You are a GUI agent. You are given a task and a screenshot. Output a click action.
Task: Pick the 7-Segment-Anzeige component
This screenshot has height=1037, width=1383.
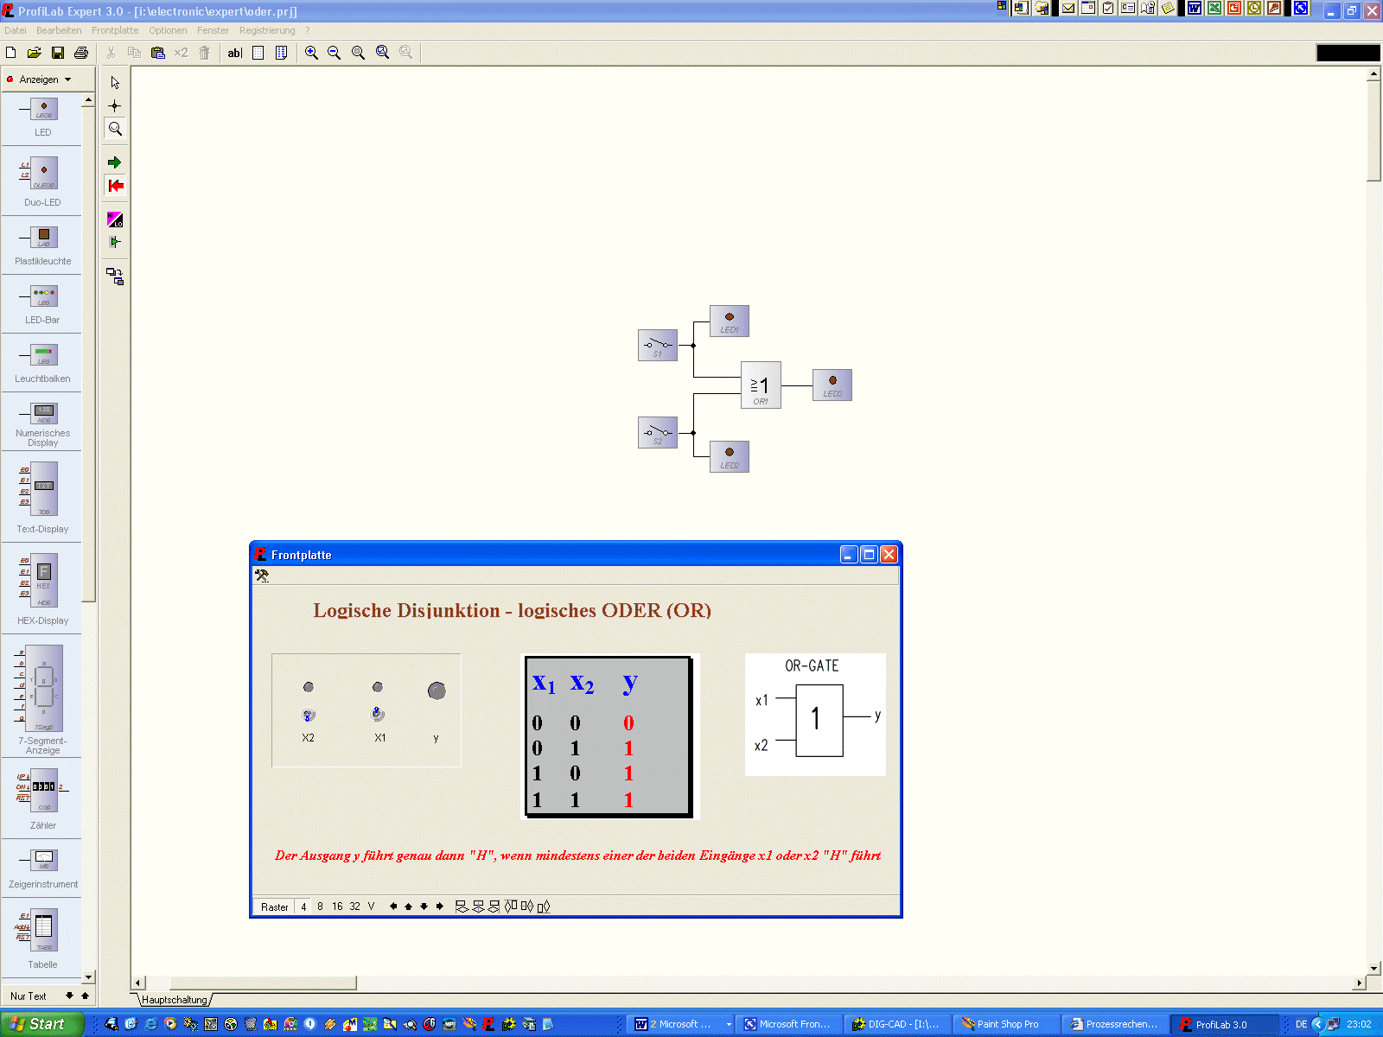pos(42,698)
